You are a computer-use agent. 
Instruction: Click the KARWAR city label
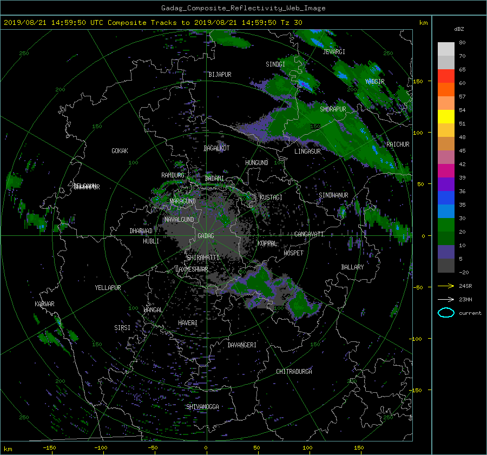pyautogui.click(x=44, y=304)
